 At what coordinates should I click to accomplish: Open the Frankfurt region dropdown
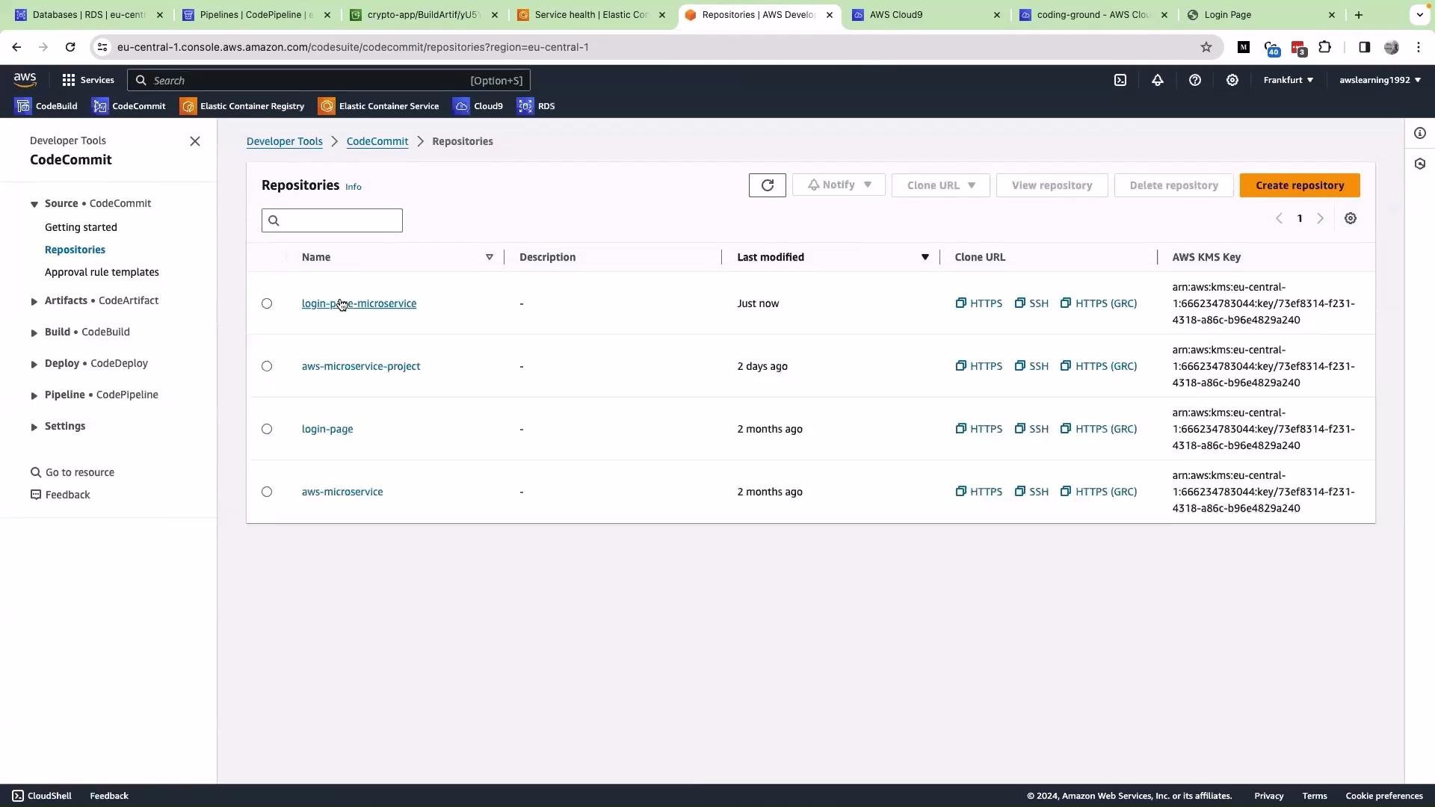point(1288,80)
